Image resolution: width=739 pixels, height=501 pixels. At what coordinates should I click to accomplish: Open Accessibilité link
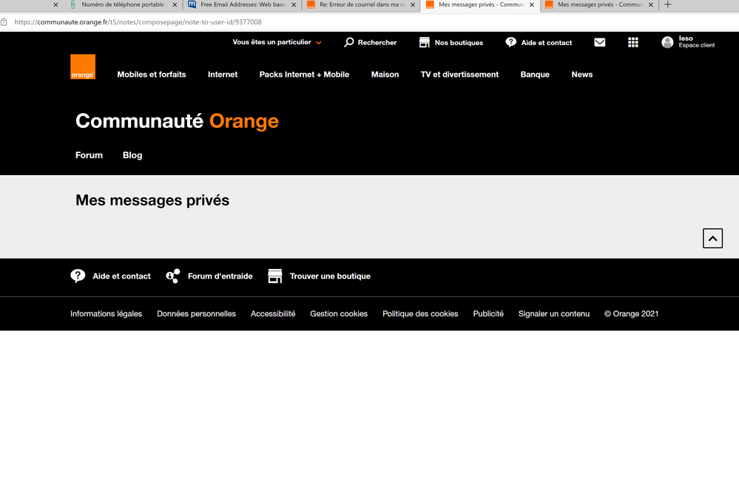[x=273, y=314]
